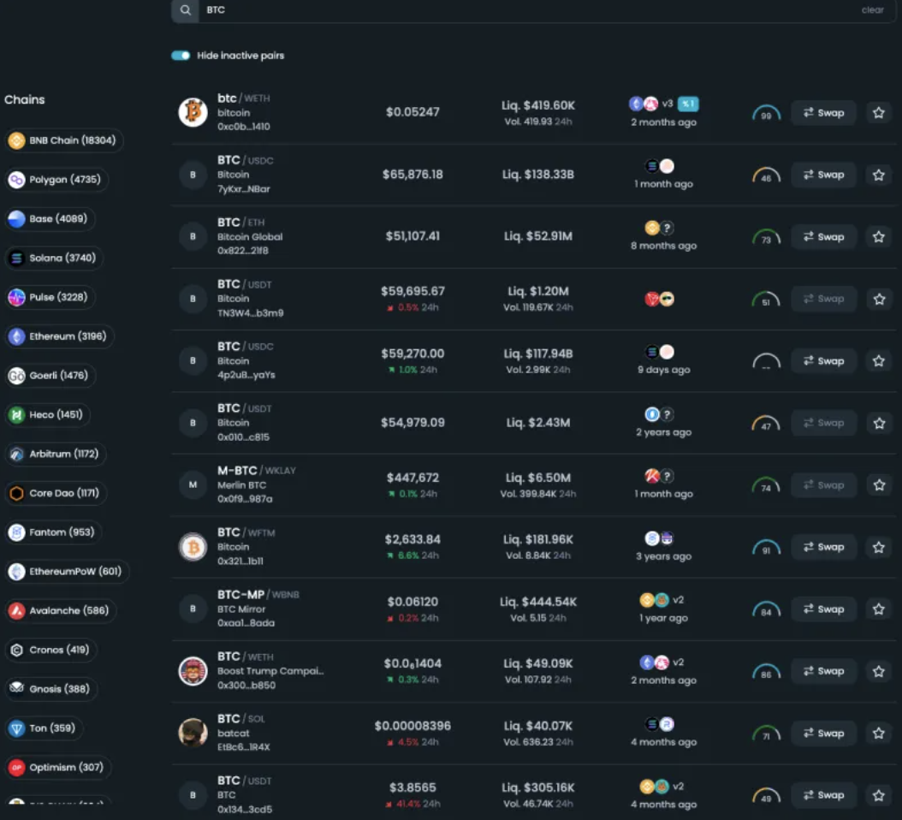Star the M-BTC/WKLAY pair
The height and width of the screenshot is (820, 902).
878,485
